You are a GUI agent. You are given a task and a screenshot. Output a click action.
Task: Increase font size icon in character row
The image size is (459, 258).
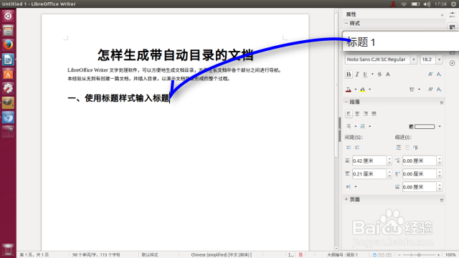tap(430, 75)
